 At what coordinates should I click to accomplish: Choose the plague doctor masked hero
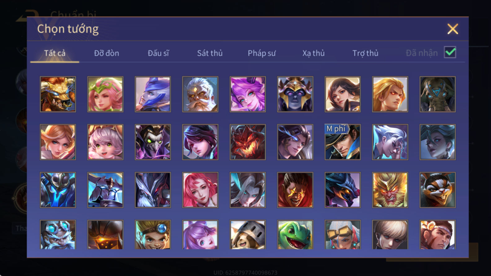click(x=153, y=142)
